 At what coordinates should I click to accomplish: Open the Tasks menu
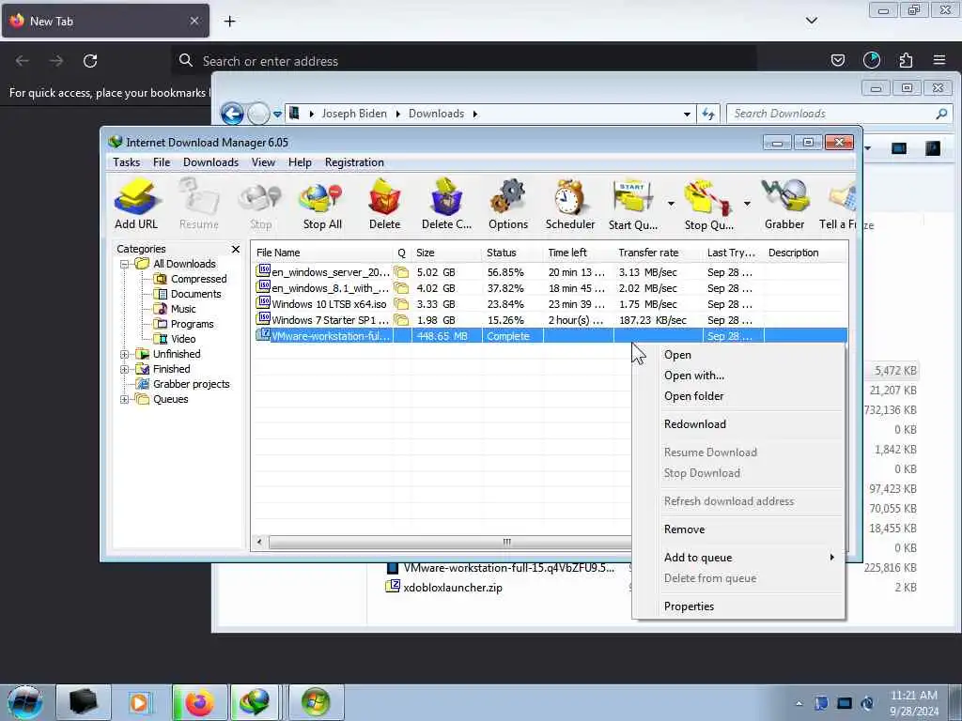pyautogui.click(x=127, y=162)
